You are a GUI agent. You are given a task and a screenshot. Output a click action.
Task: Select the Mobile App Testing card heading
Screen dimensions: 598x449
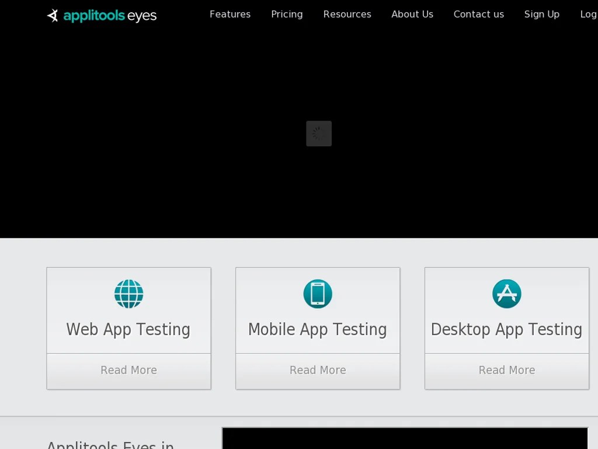pos(318,329)
